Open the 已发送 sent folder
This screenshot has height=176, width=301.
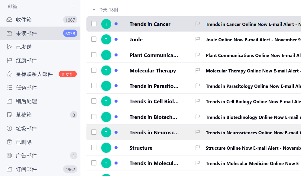click(40, 47)
